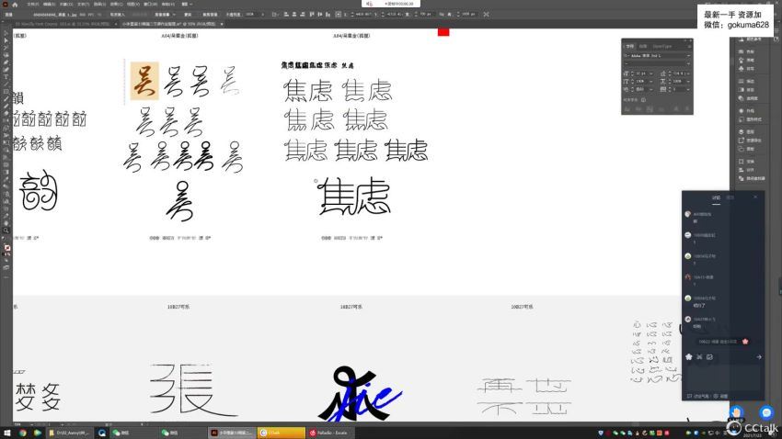Expand the font family dropdown
Viewport: 782px width, 439px height.
coord(686,55)
